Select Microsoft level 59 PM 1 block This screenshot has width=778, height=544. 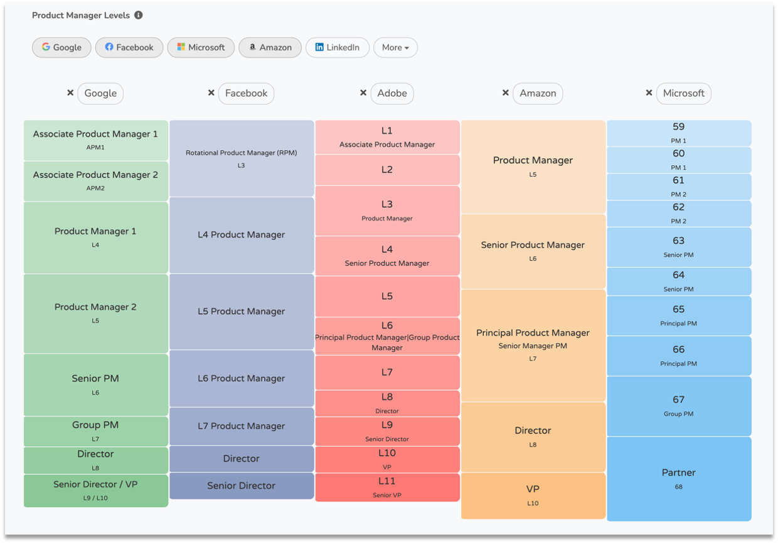tap(679, 133)
